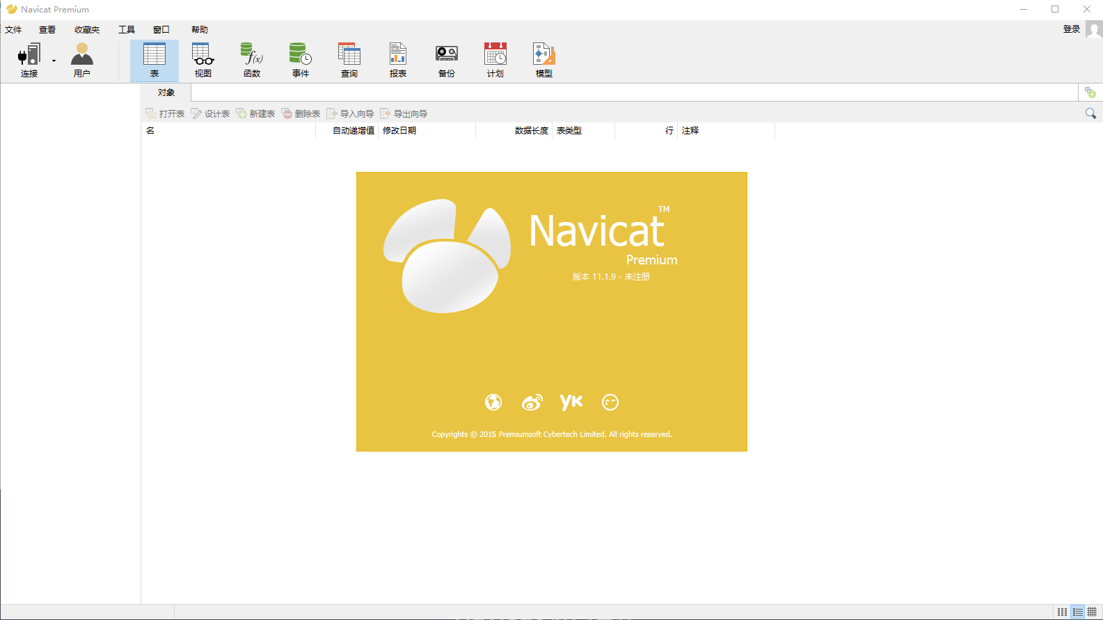Open the 帮助 menu
Image resolution: width=1103 pixels, height=620 pixels.
click(200, 30)
